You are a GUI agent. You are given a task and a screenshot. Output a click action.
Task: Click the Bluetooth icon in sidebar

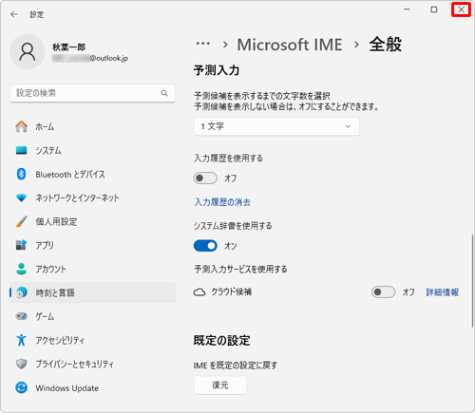[21, 174]
